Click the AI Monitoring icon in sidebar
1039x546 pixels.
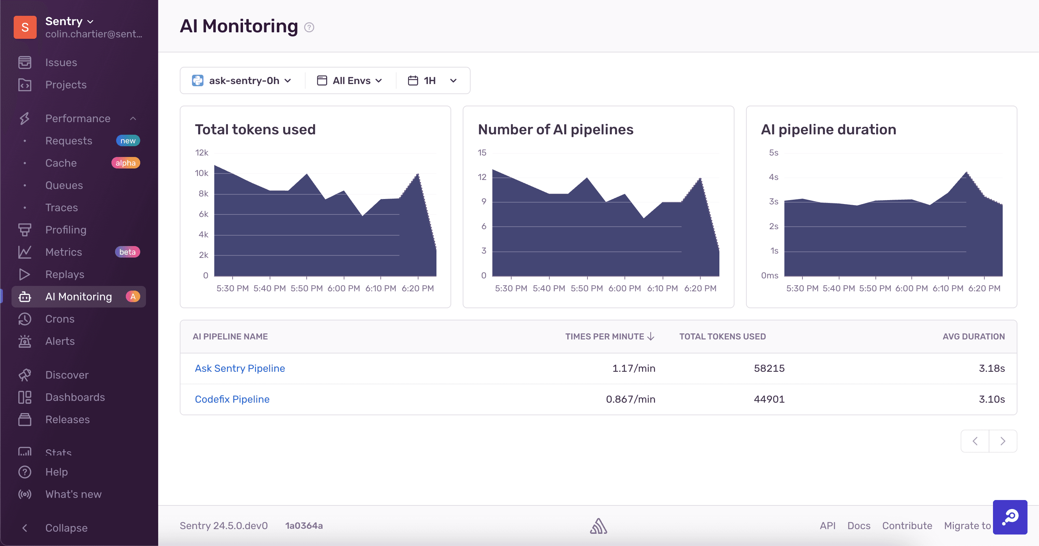[25, 296]
